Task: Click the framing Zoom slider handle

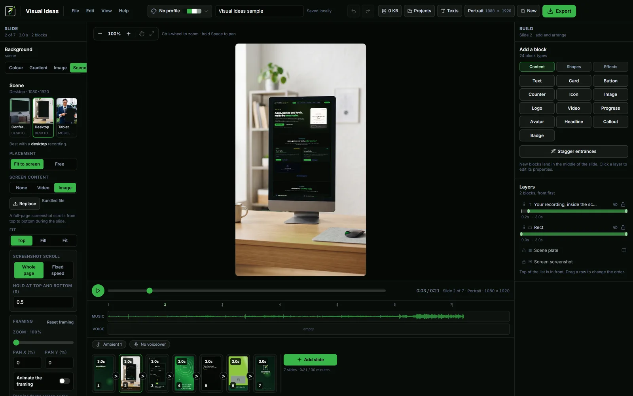Action: (x=16, y=343)
